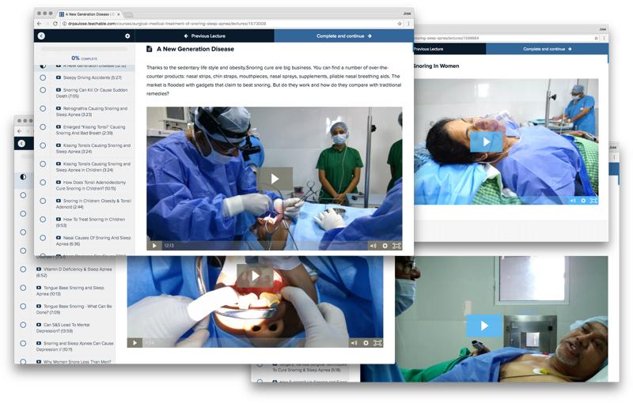The height and width of the screenshot is (403, 633).
Task: Close the A New Generation Disease tab
Action: tap(118, 14)
